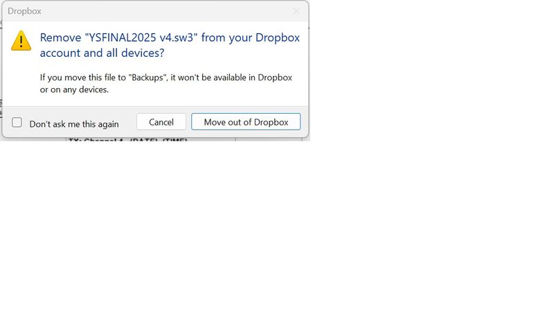Click "from your Dropbox" in the heading
Screen dimensions: 554x312
(x=251, y=37)
